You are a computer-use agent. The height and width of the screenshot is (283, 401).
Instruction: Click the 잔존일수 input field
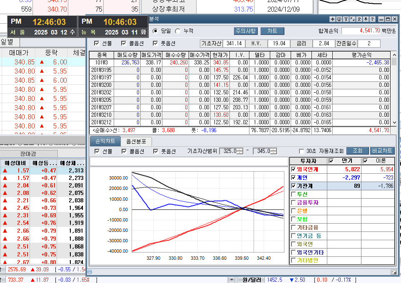pyautogui.click(x=368, y=44)
